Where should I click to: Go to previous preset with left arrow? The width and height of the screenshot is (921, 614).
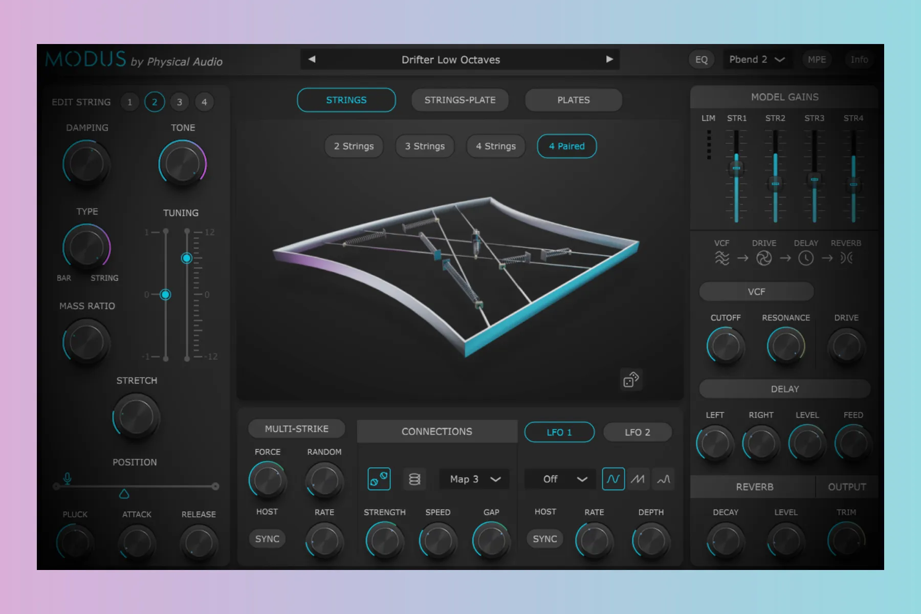(x=312, y=59)
